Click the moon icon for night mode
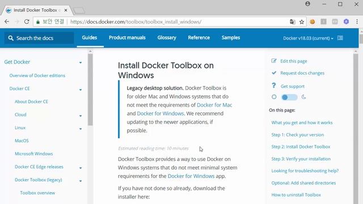 pos(304,97)
